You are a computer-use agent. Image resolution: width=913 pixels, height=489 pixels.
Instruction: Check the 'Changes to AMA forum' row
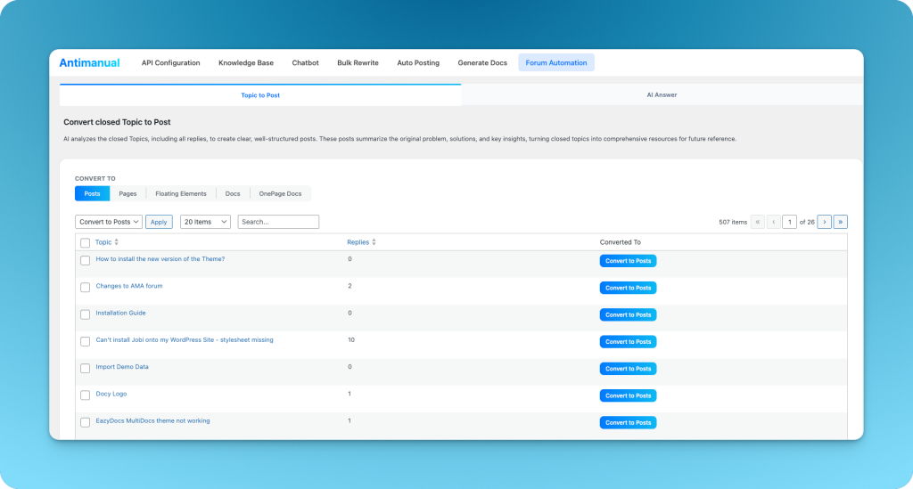86,288
